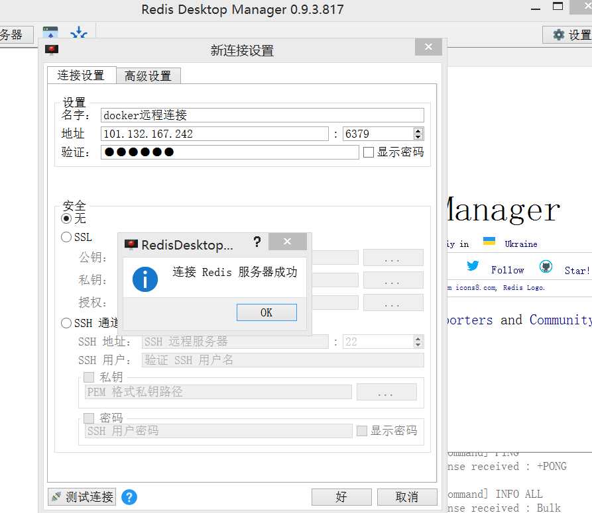Click the import connections icon in toolbar
The image size is (592, 513).
click(x=79, y=32)
